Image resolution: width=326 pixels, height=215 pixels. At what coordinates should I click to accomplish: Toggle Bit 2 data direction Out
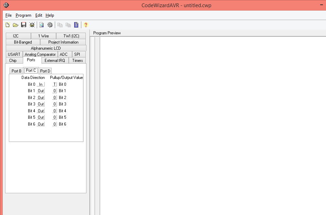pos(41,98)
